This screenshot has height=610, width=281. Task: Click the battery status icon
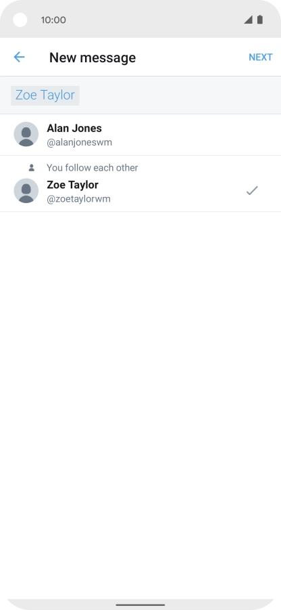point(260,20)
